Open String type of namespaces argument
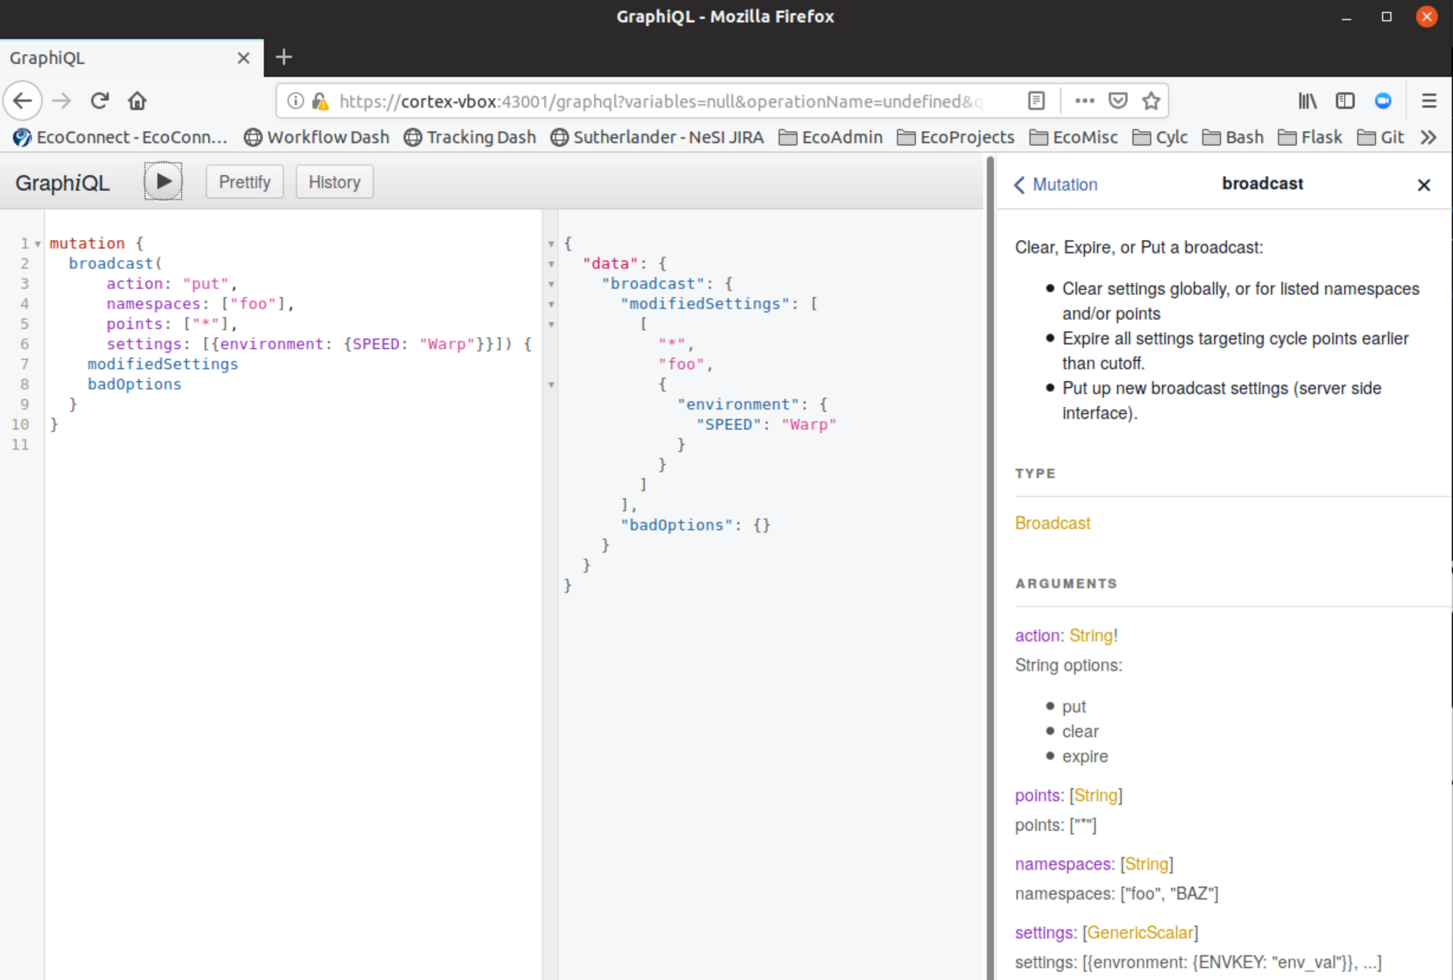 tap(1147, 864)
